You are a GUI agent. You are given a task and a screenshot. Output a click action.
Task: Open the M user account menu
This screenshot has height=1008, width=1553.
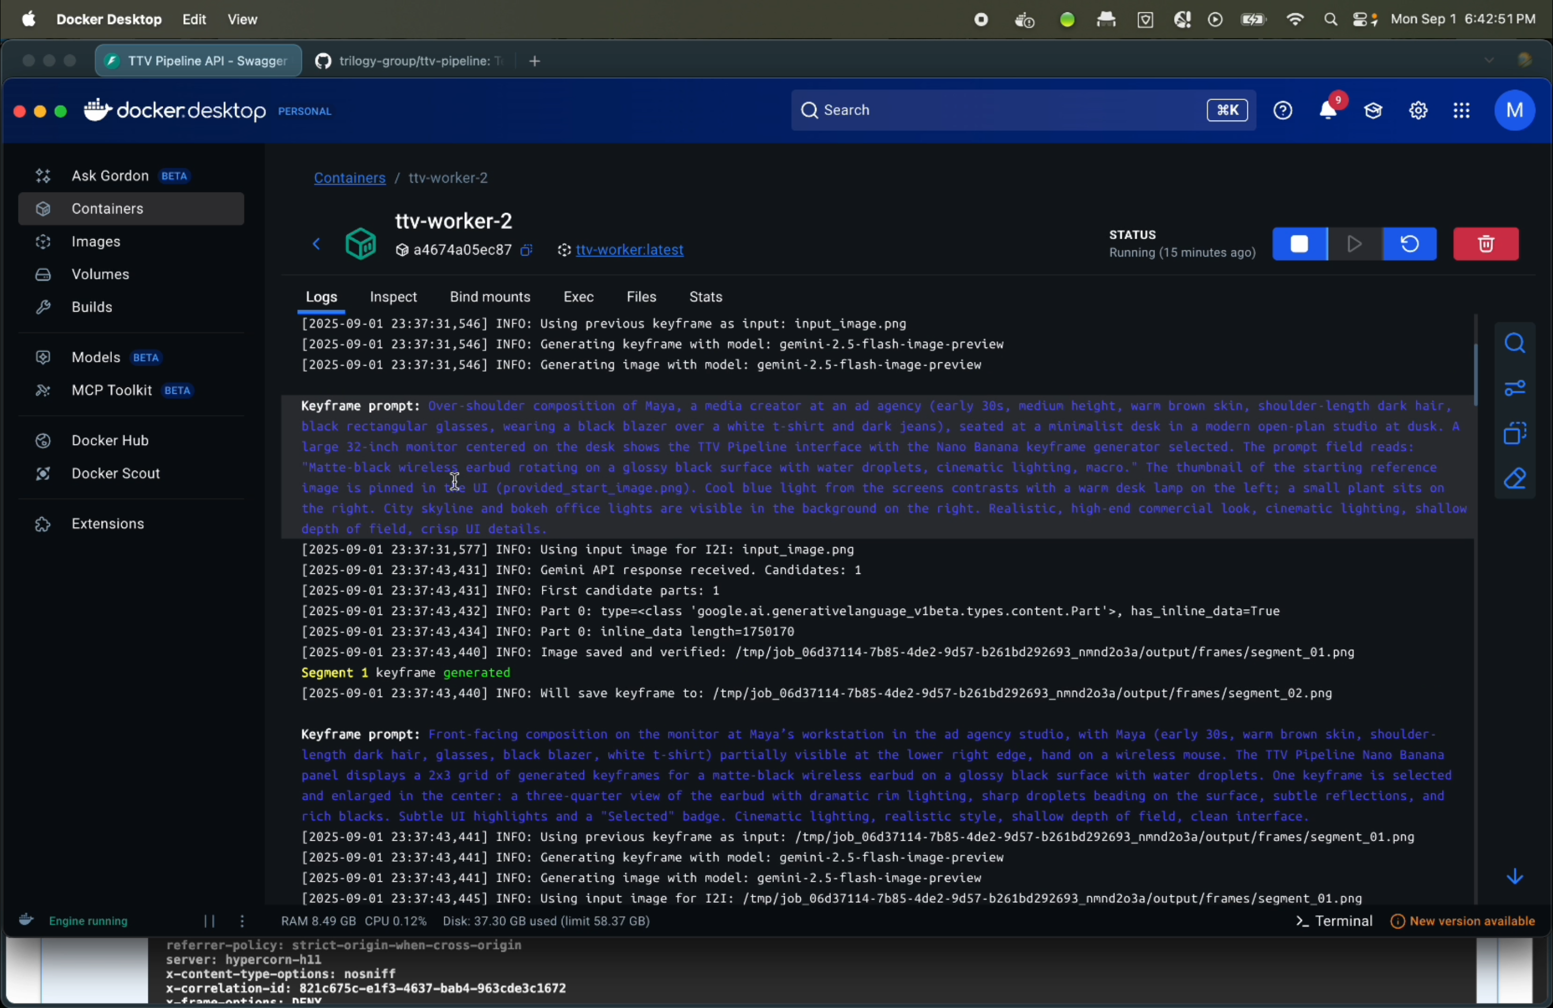point(1514,111)
